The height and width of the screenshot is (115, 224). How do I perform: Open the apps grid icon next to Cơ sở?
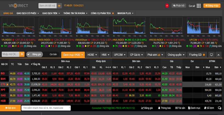coord(199,5)
